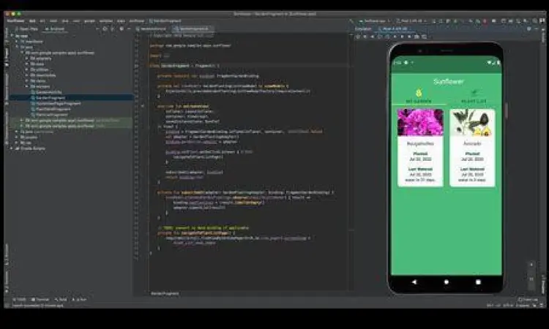Rotate the emulator right via toolbar
The width and height of the screenshot is (549, 329).
point(387,37)
